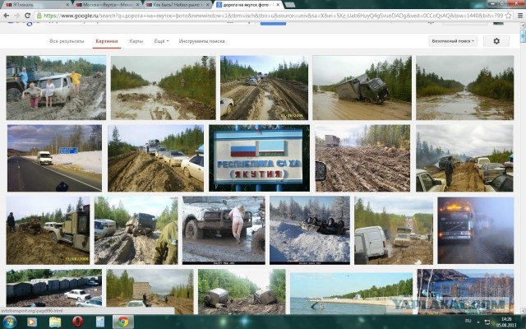Open the 'Карты' search tab

pos(136,41)
